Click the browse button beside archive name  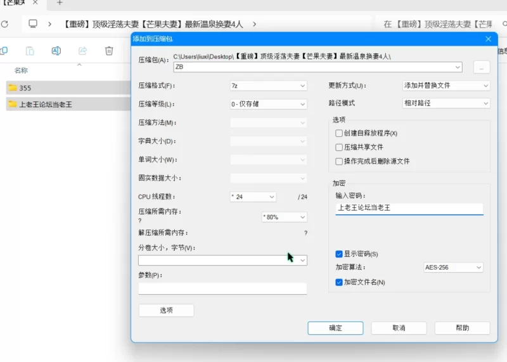(482, 67)
